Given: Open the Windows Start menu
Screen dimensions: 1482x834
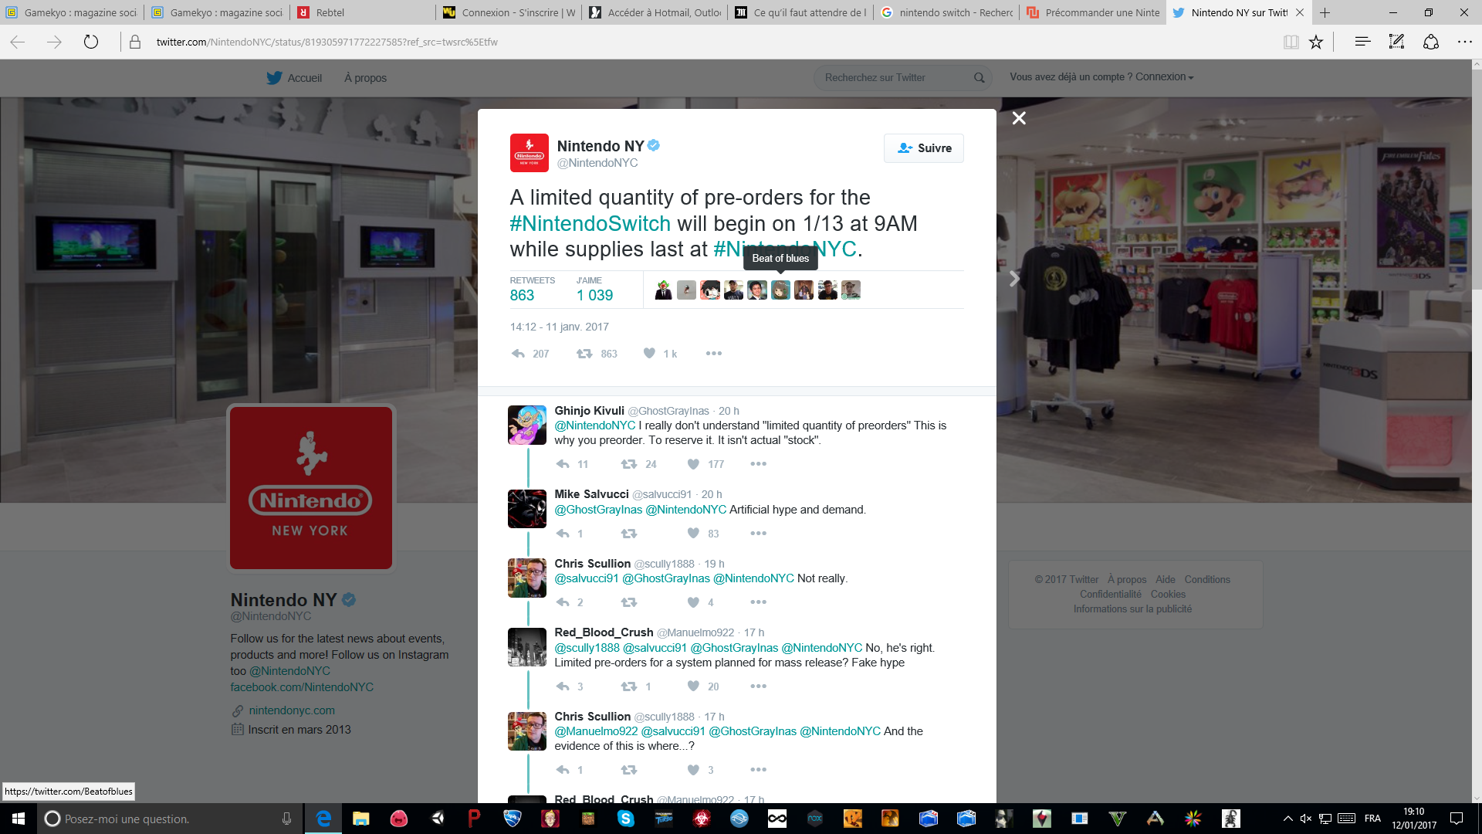Looking at the screenshot, I should coord(19,819).
